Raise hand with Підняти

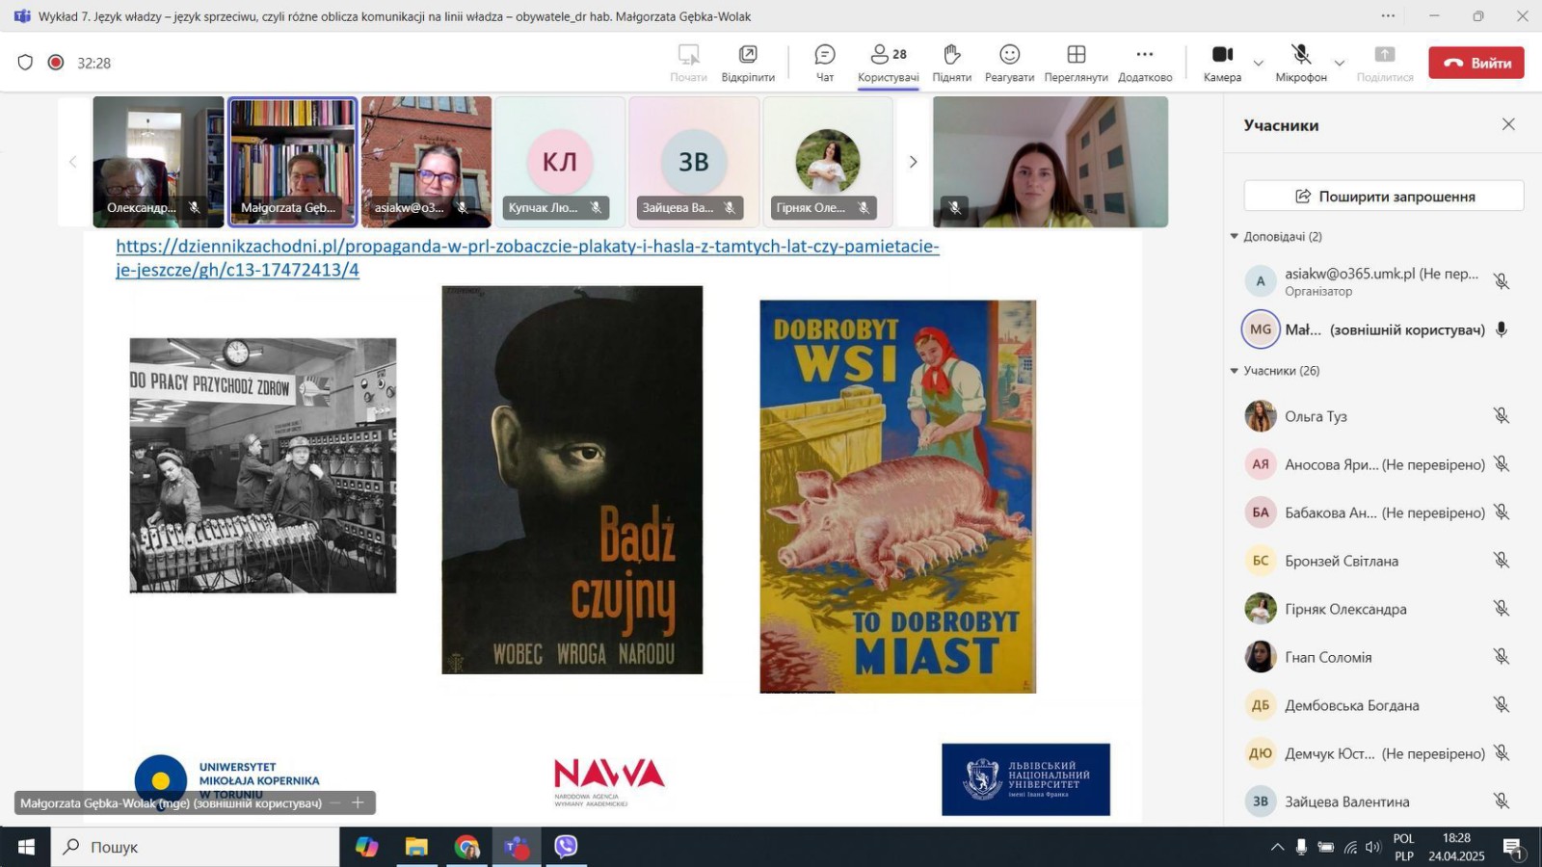(951, 63)
